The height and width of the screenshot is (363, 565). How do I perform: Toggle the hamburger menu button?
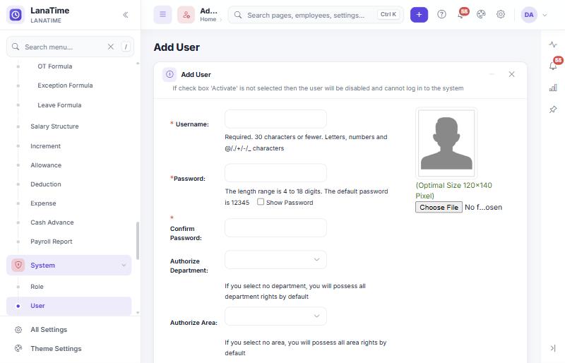[x=163, y=15]
